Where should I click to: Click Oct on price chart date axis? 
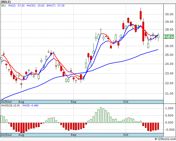(126, 102)
